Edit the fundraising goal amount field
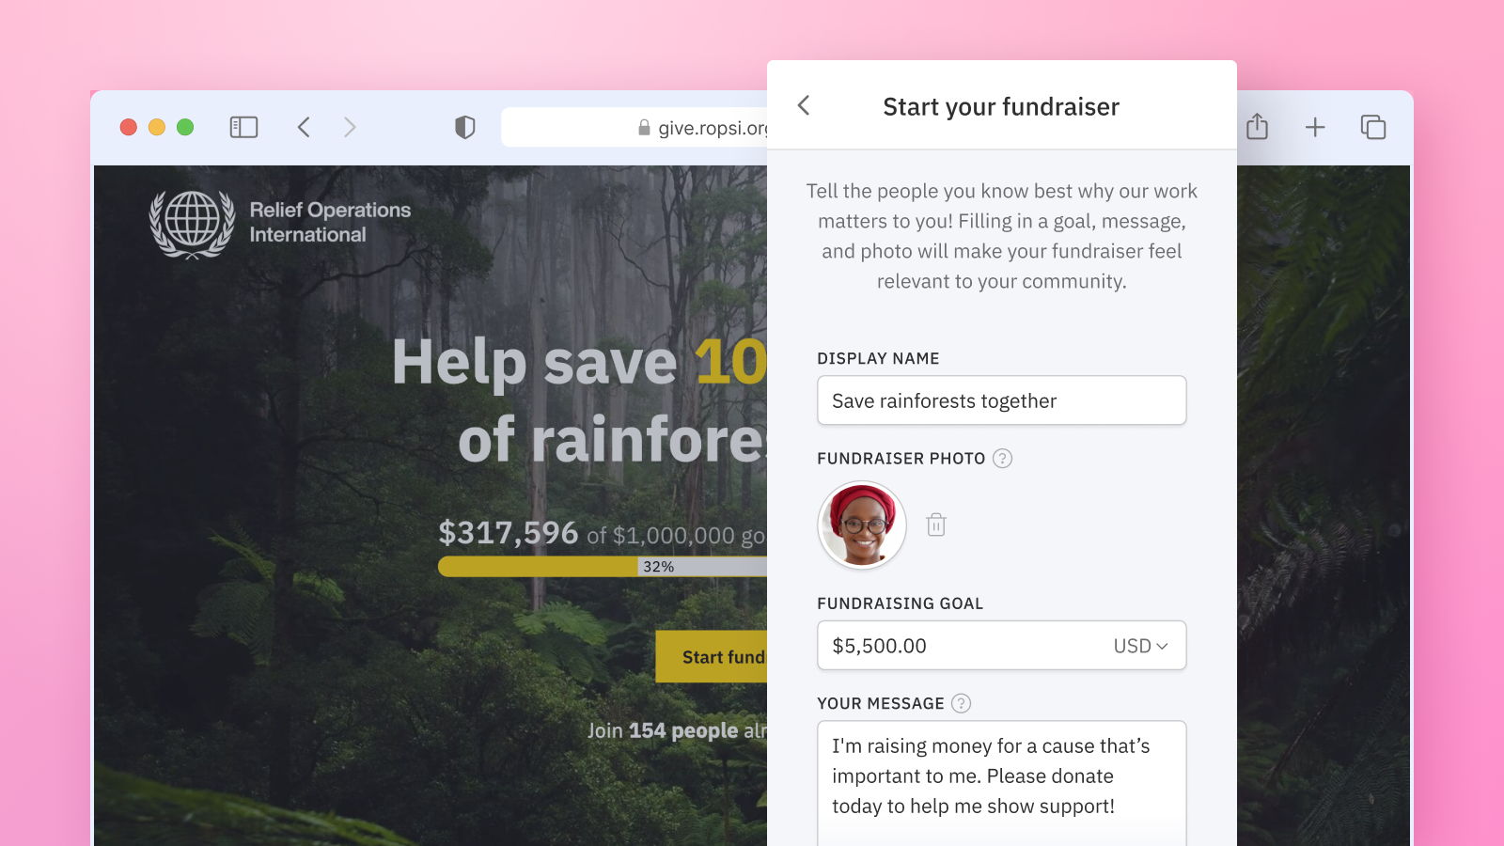This screenshot has width=1504, height=846. [x=959, y=646]
